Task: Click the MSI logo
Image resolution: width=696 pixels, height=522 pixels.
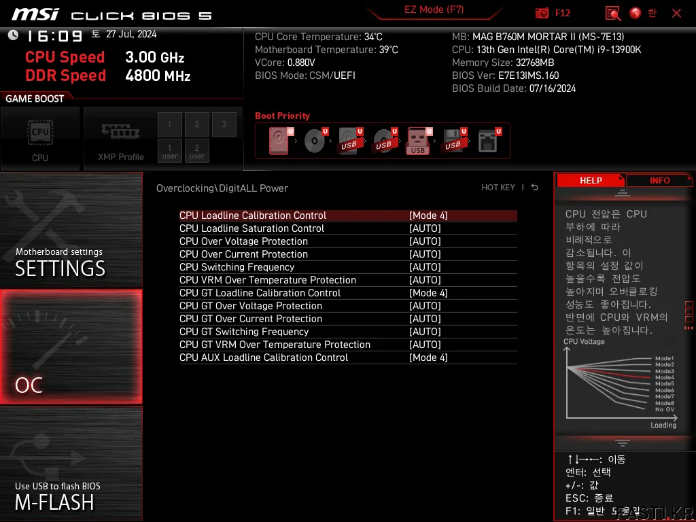Action: [x=35, y=14]
